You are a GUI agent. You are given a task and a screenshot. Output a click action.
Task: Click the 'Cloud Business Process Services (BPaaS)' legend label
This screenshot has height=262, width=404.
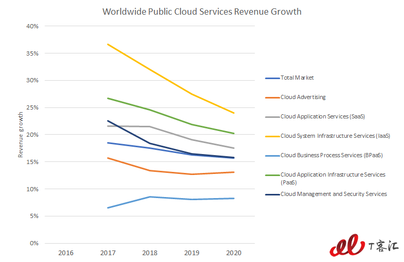tap(332, 155)
